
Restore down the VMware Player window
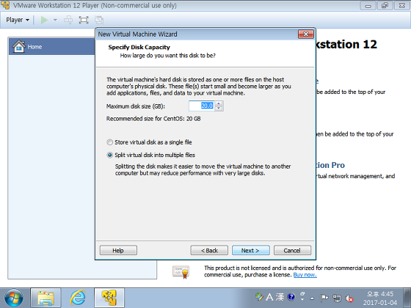point(385,6)
